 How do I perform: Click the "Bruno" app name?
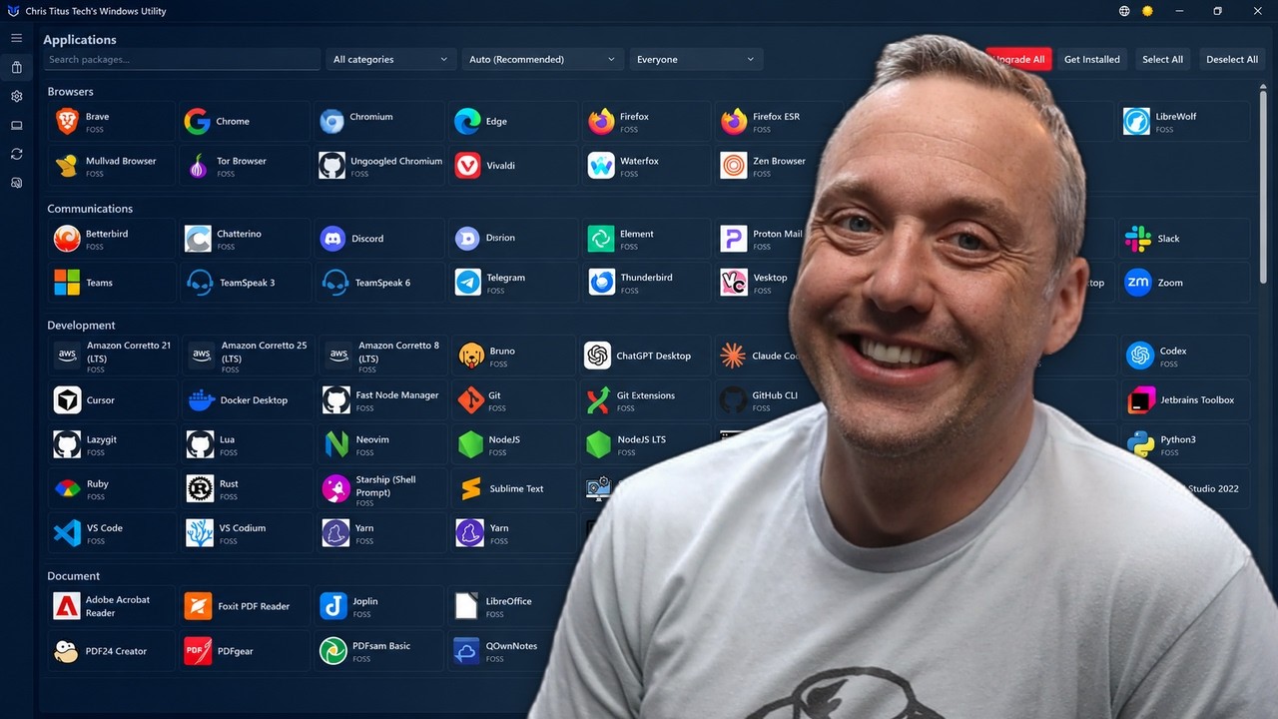[x=502, y=352]
